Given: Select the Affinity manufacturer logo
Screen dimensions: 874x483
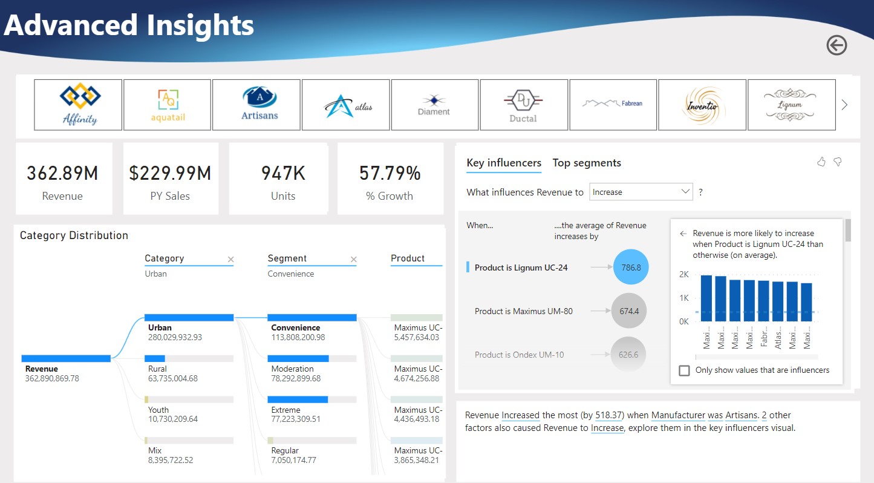Looking at the screenshot, I should 78,105.
